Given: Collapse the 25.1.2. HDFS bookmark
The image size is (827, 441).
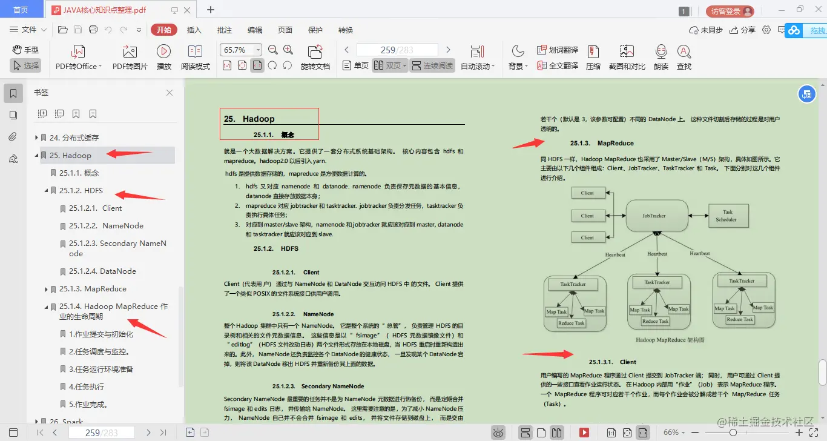Looking at the screenshot, I should click(x=47, y=190).
